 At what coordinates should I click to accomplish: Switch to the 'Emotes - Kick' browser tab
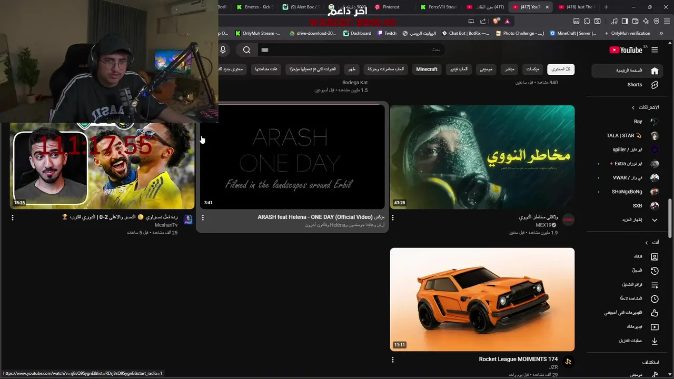point(255,7)
